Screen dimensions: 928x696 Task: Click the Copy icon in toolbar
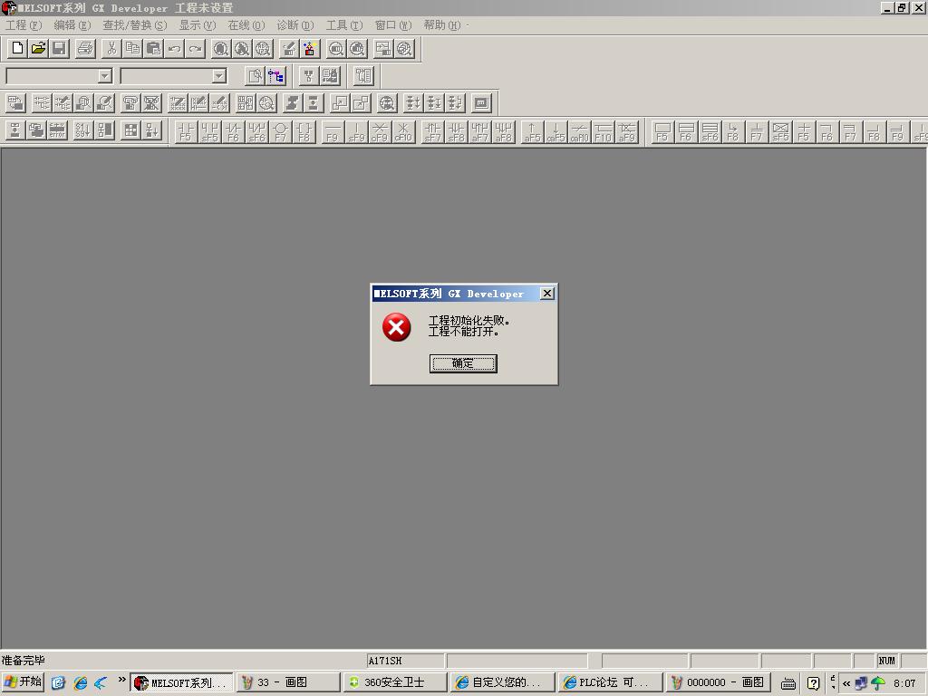click(x=132, y=49)
